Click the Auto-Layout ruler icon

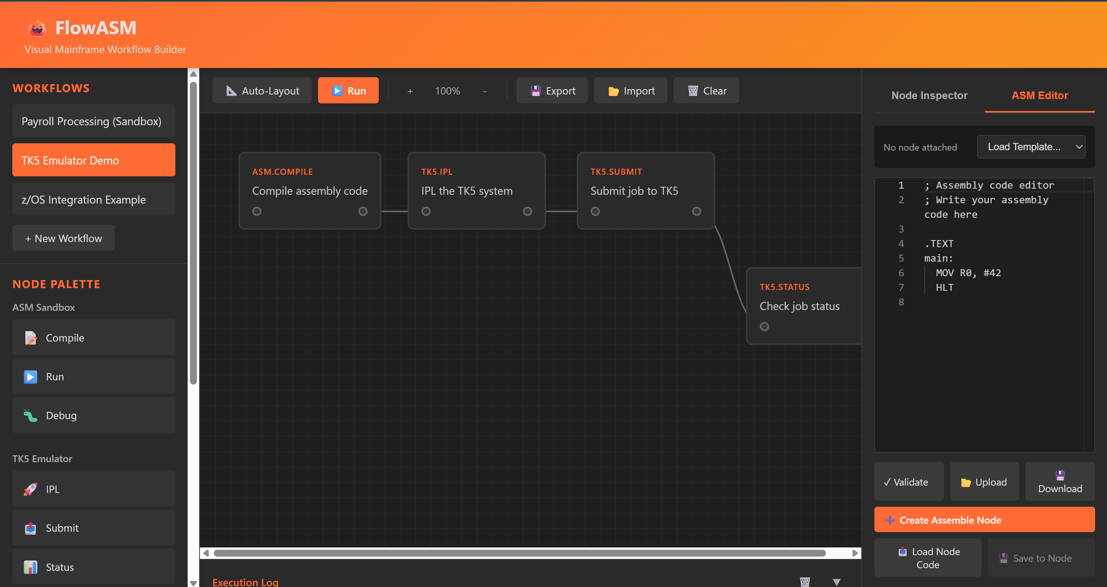pyautogui.click(x=231, y=91)
